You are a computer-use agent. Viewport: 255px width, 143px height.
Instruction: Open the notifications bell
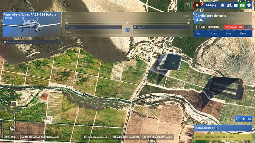coord(222,6)
